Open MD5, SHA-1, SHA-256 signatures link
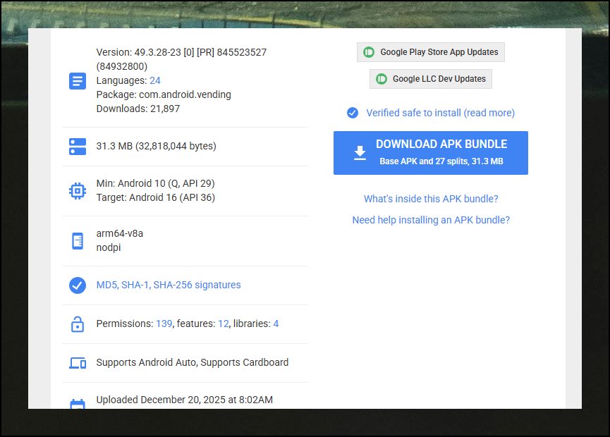This screenshot has height=437, width=610. click(169, 285)
